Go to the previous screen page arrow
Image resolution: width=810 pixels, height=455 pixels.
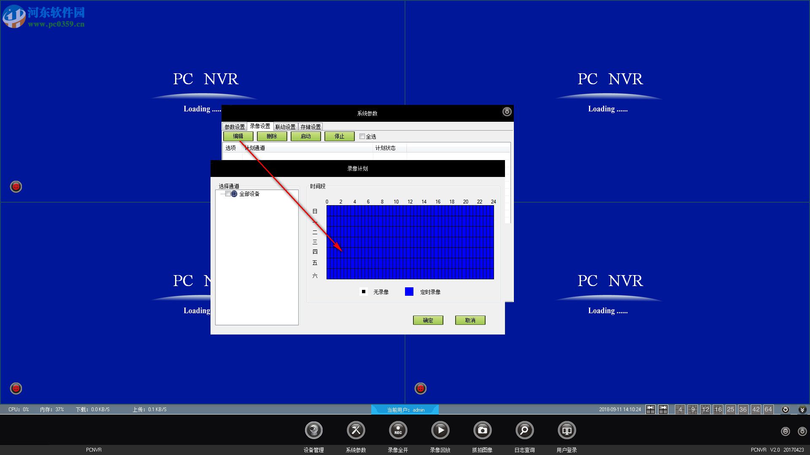651,409
